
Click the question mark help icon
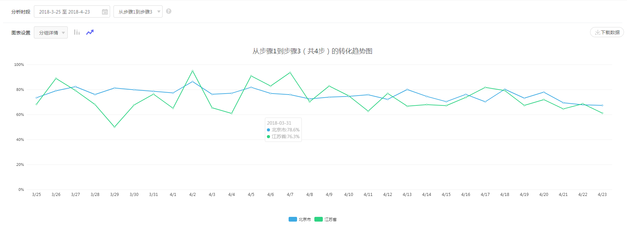point(169,11)
